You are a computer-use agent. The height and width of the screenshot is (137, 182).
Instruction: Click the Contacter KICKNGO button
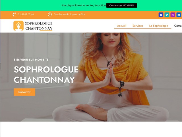tap(122, 5)
